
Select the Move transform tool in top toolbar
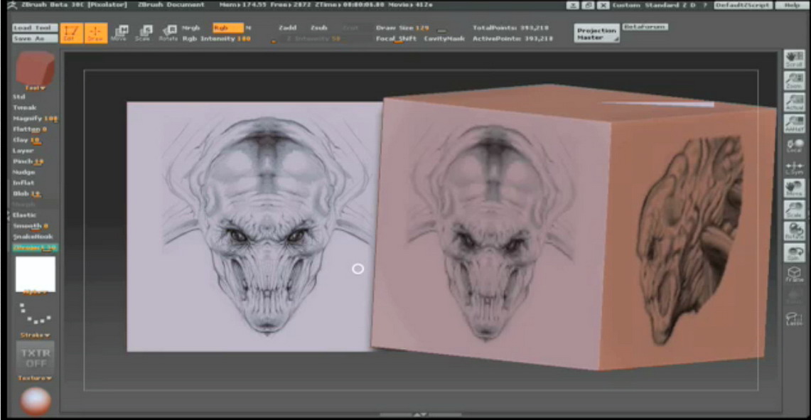tap(119, 33)
